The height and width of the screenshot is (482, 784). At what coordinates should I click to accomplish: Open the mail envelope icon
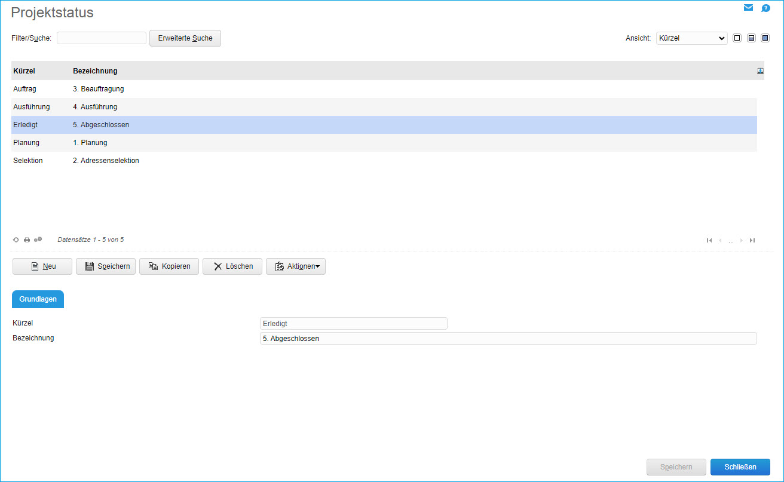pyautogui.click(x=748, y=8)
